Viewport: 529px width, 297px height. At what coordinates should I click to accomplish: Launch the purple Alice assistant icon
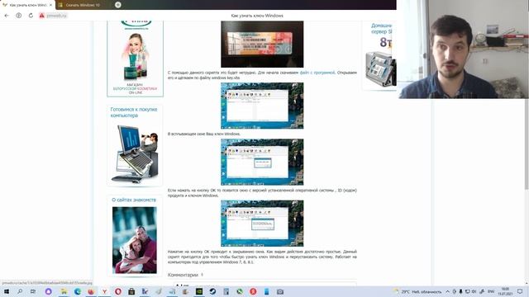[x=48, y=291]
